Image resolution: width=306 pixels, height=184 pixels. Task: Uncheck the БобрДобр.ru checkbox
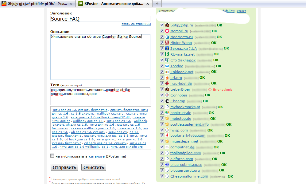[162, 25]
